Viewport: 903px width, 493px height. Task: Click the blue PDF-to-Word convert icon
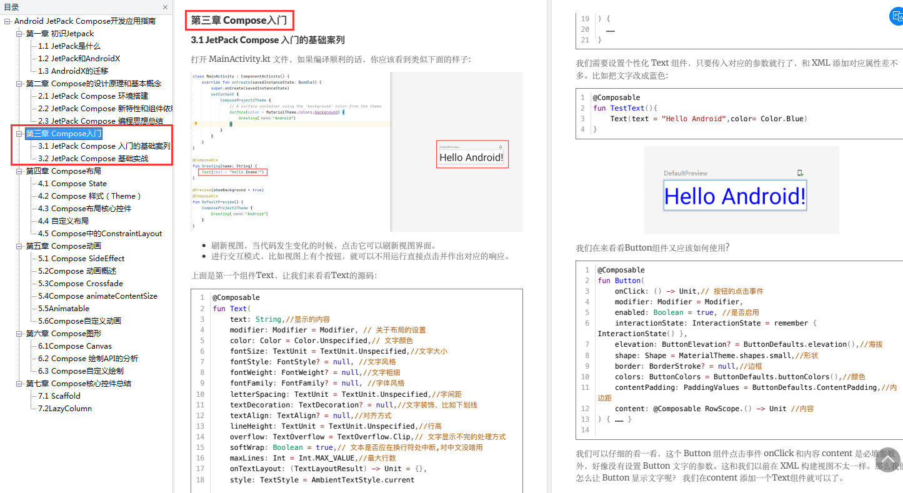(897, 16)
